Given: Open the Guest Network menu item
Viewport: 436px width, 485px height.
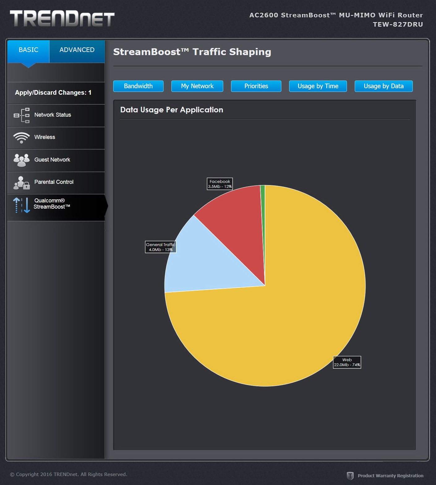Looking at the screenshot, I should 56,161.
